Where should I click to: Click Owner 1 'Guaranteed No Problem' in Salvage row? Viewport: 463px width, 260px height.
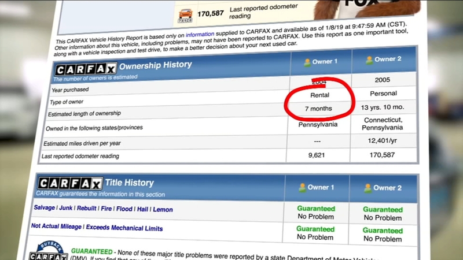point(316,213)
